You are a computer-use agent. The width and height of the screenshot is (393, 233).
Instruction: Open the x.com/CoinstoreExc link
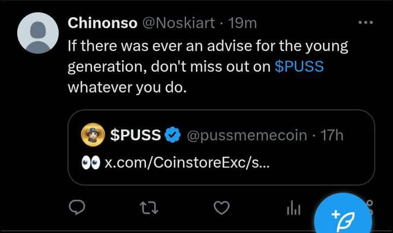[x=187, y=162]
